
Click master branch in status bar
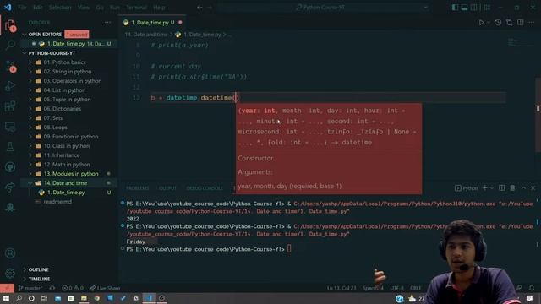[30, 288]
